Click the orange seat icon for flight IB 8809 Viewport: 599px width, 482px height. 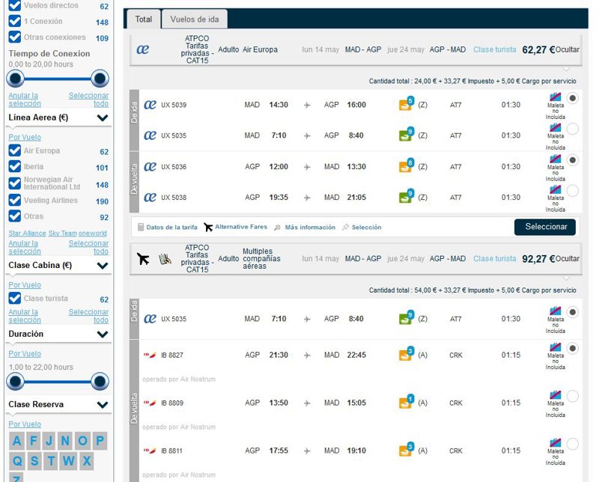point(407,403)
